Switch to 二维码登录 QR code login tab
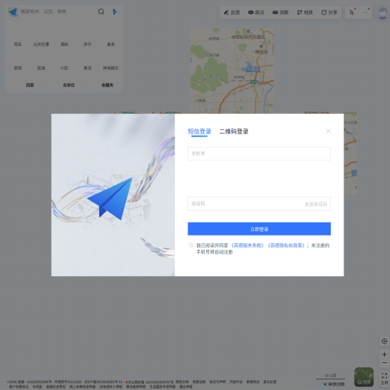The height and width of the screenshot is (390, 390). (x=234, y=131)
